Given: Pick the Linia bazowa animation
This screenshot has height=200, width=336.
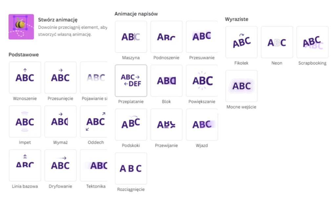Looking at the screenshot, I should click(25, 165).
